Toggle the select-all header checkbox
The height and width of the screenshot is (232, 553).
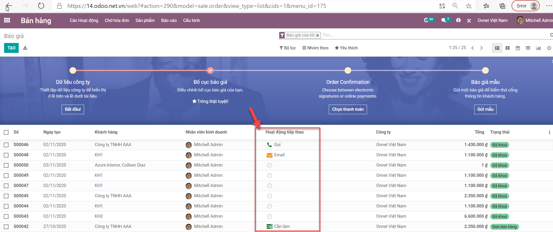pos(6,132)
